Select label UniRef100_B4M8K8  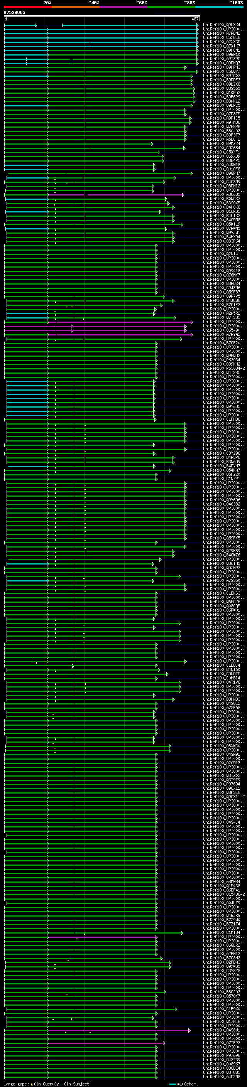222,207
